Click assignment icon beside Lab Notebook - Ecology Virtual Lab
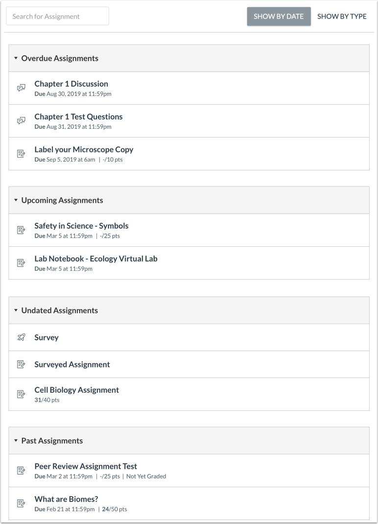The image size is (378, 524). click(21, 263)
